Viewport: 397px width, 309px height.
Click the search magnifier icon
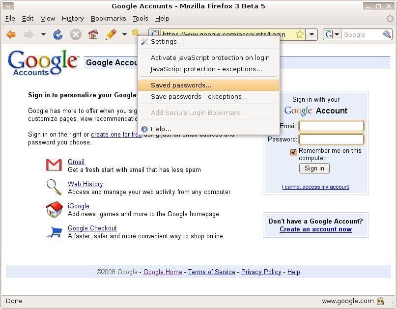(x=387, y=34)
